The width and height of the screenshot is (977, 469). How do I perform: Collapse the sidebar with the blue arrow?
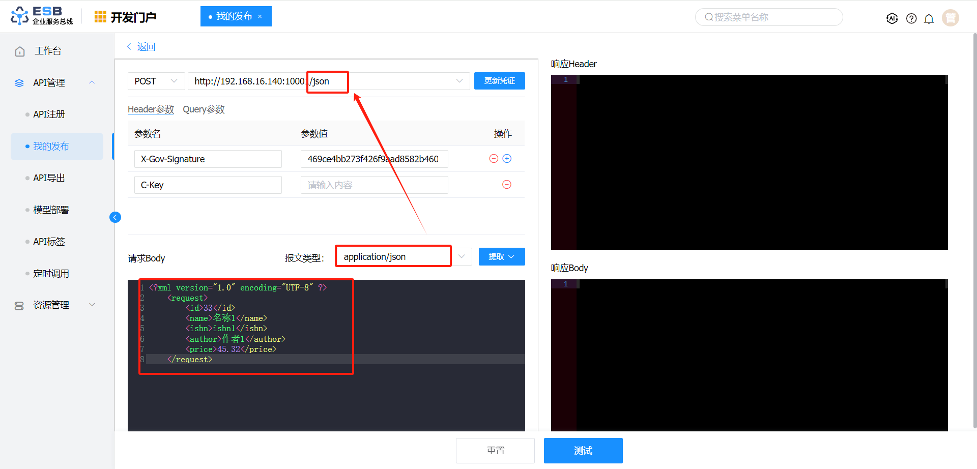click(x=115, y=217)
